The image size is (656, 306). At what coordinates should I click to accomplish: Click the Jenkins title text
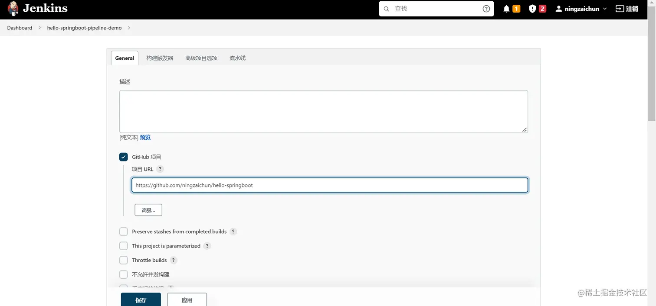tap(45, 8)
